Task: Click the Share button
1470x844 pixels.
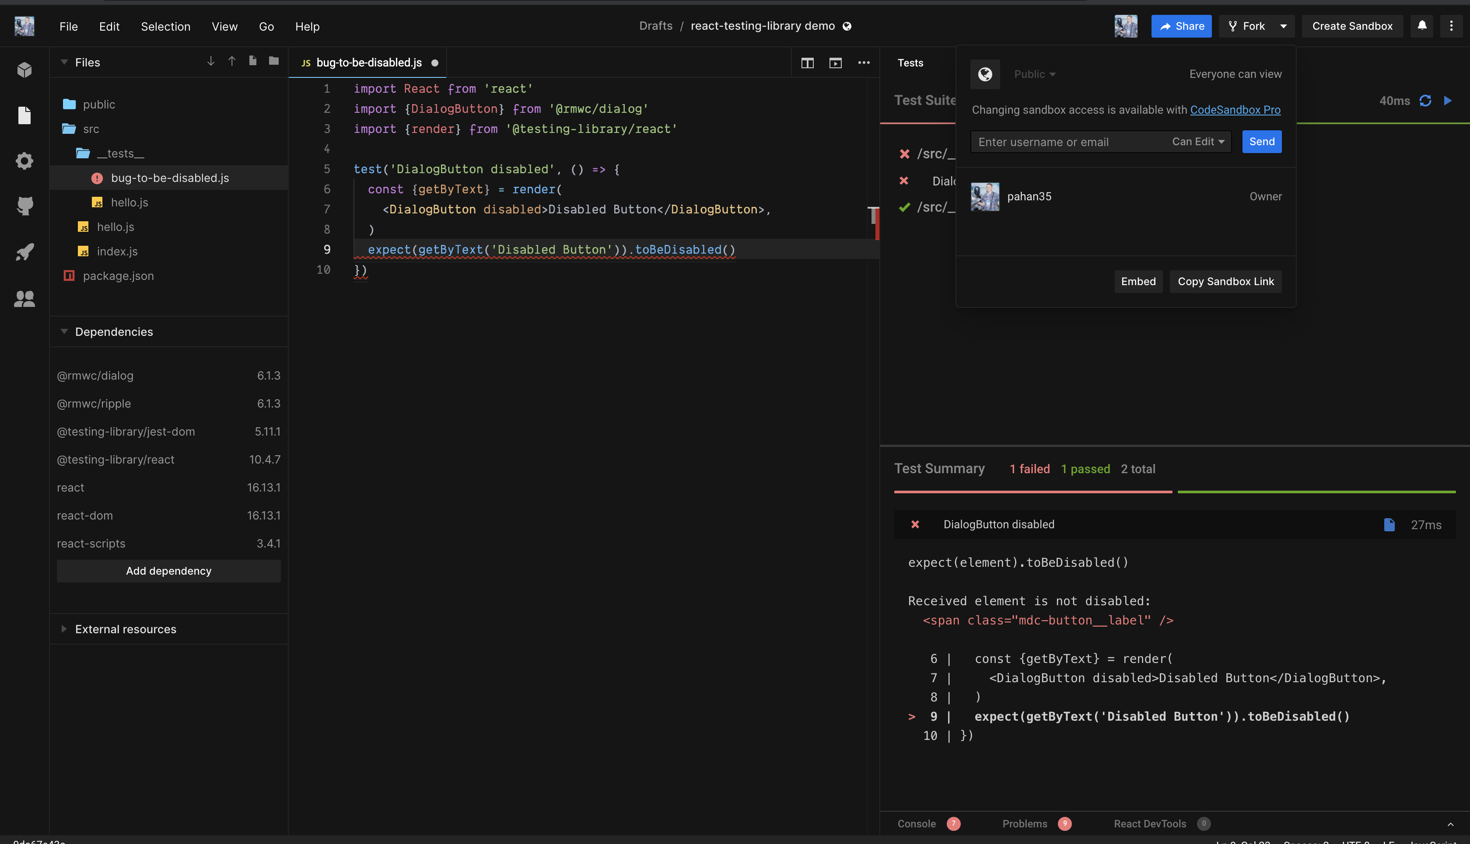Action: point(1181,26)
